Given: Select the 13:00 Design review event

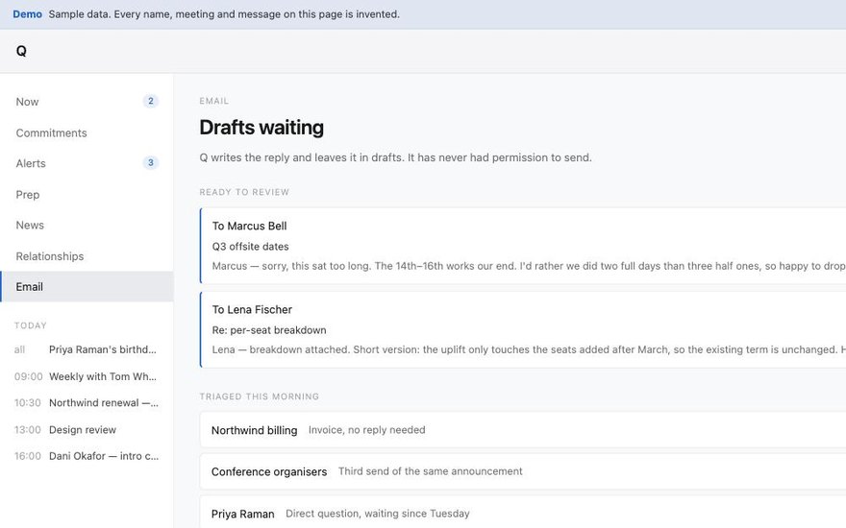Looking at the screenshot, I should pos(87,430).
